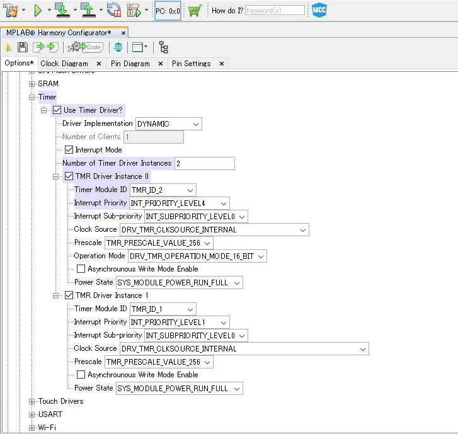Expand the Touch Drivers tree node

click(32, 402)
